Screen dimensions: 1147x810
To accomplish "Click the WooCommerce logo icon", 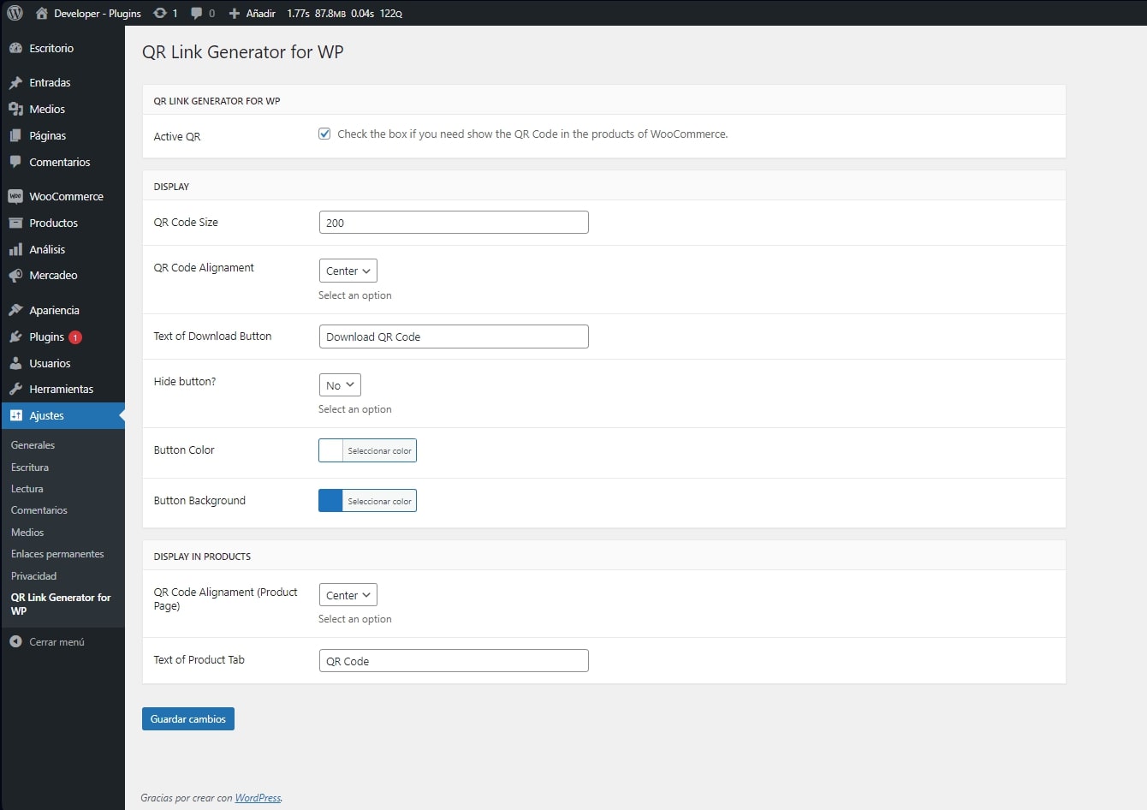I will click(x=15, y=196).
